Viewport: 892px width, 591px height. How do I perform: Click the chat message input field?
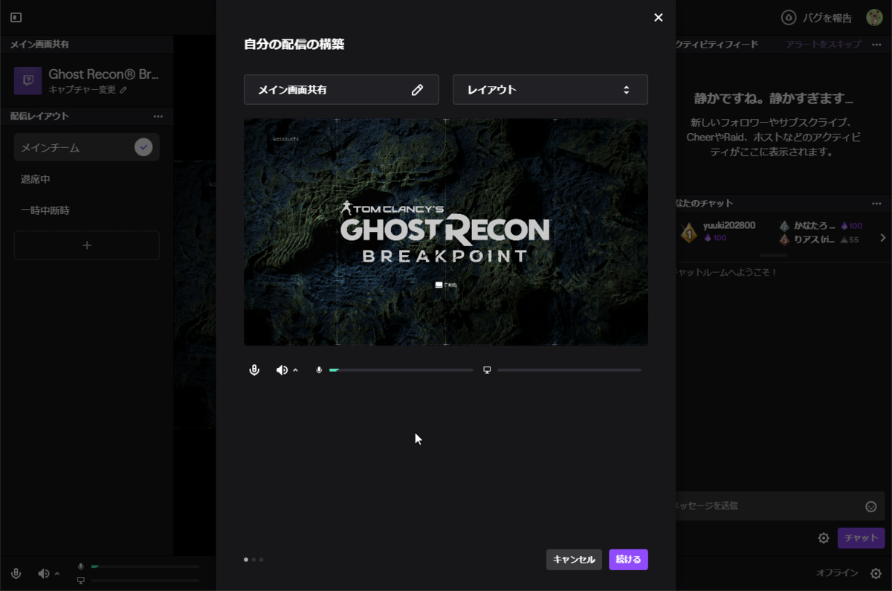[780, 506]
